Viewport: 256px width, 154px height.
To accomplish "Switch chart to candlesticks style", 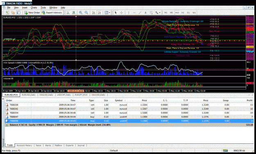I will click(74, 13).
